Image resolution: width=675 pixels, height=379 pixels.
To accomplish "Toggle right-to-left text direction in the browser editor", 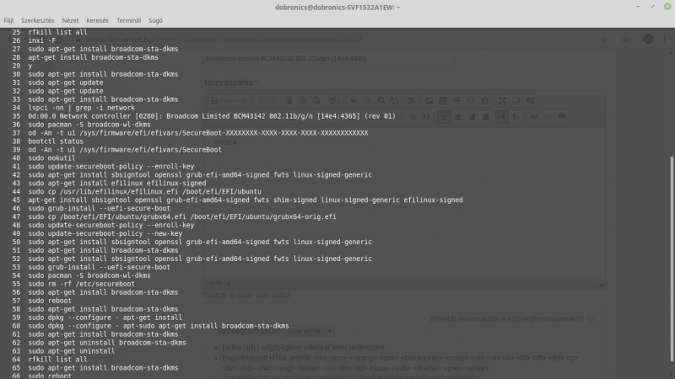I will pos(516,117).
